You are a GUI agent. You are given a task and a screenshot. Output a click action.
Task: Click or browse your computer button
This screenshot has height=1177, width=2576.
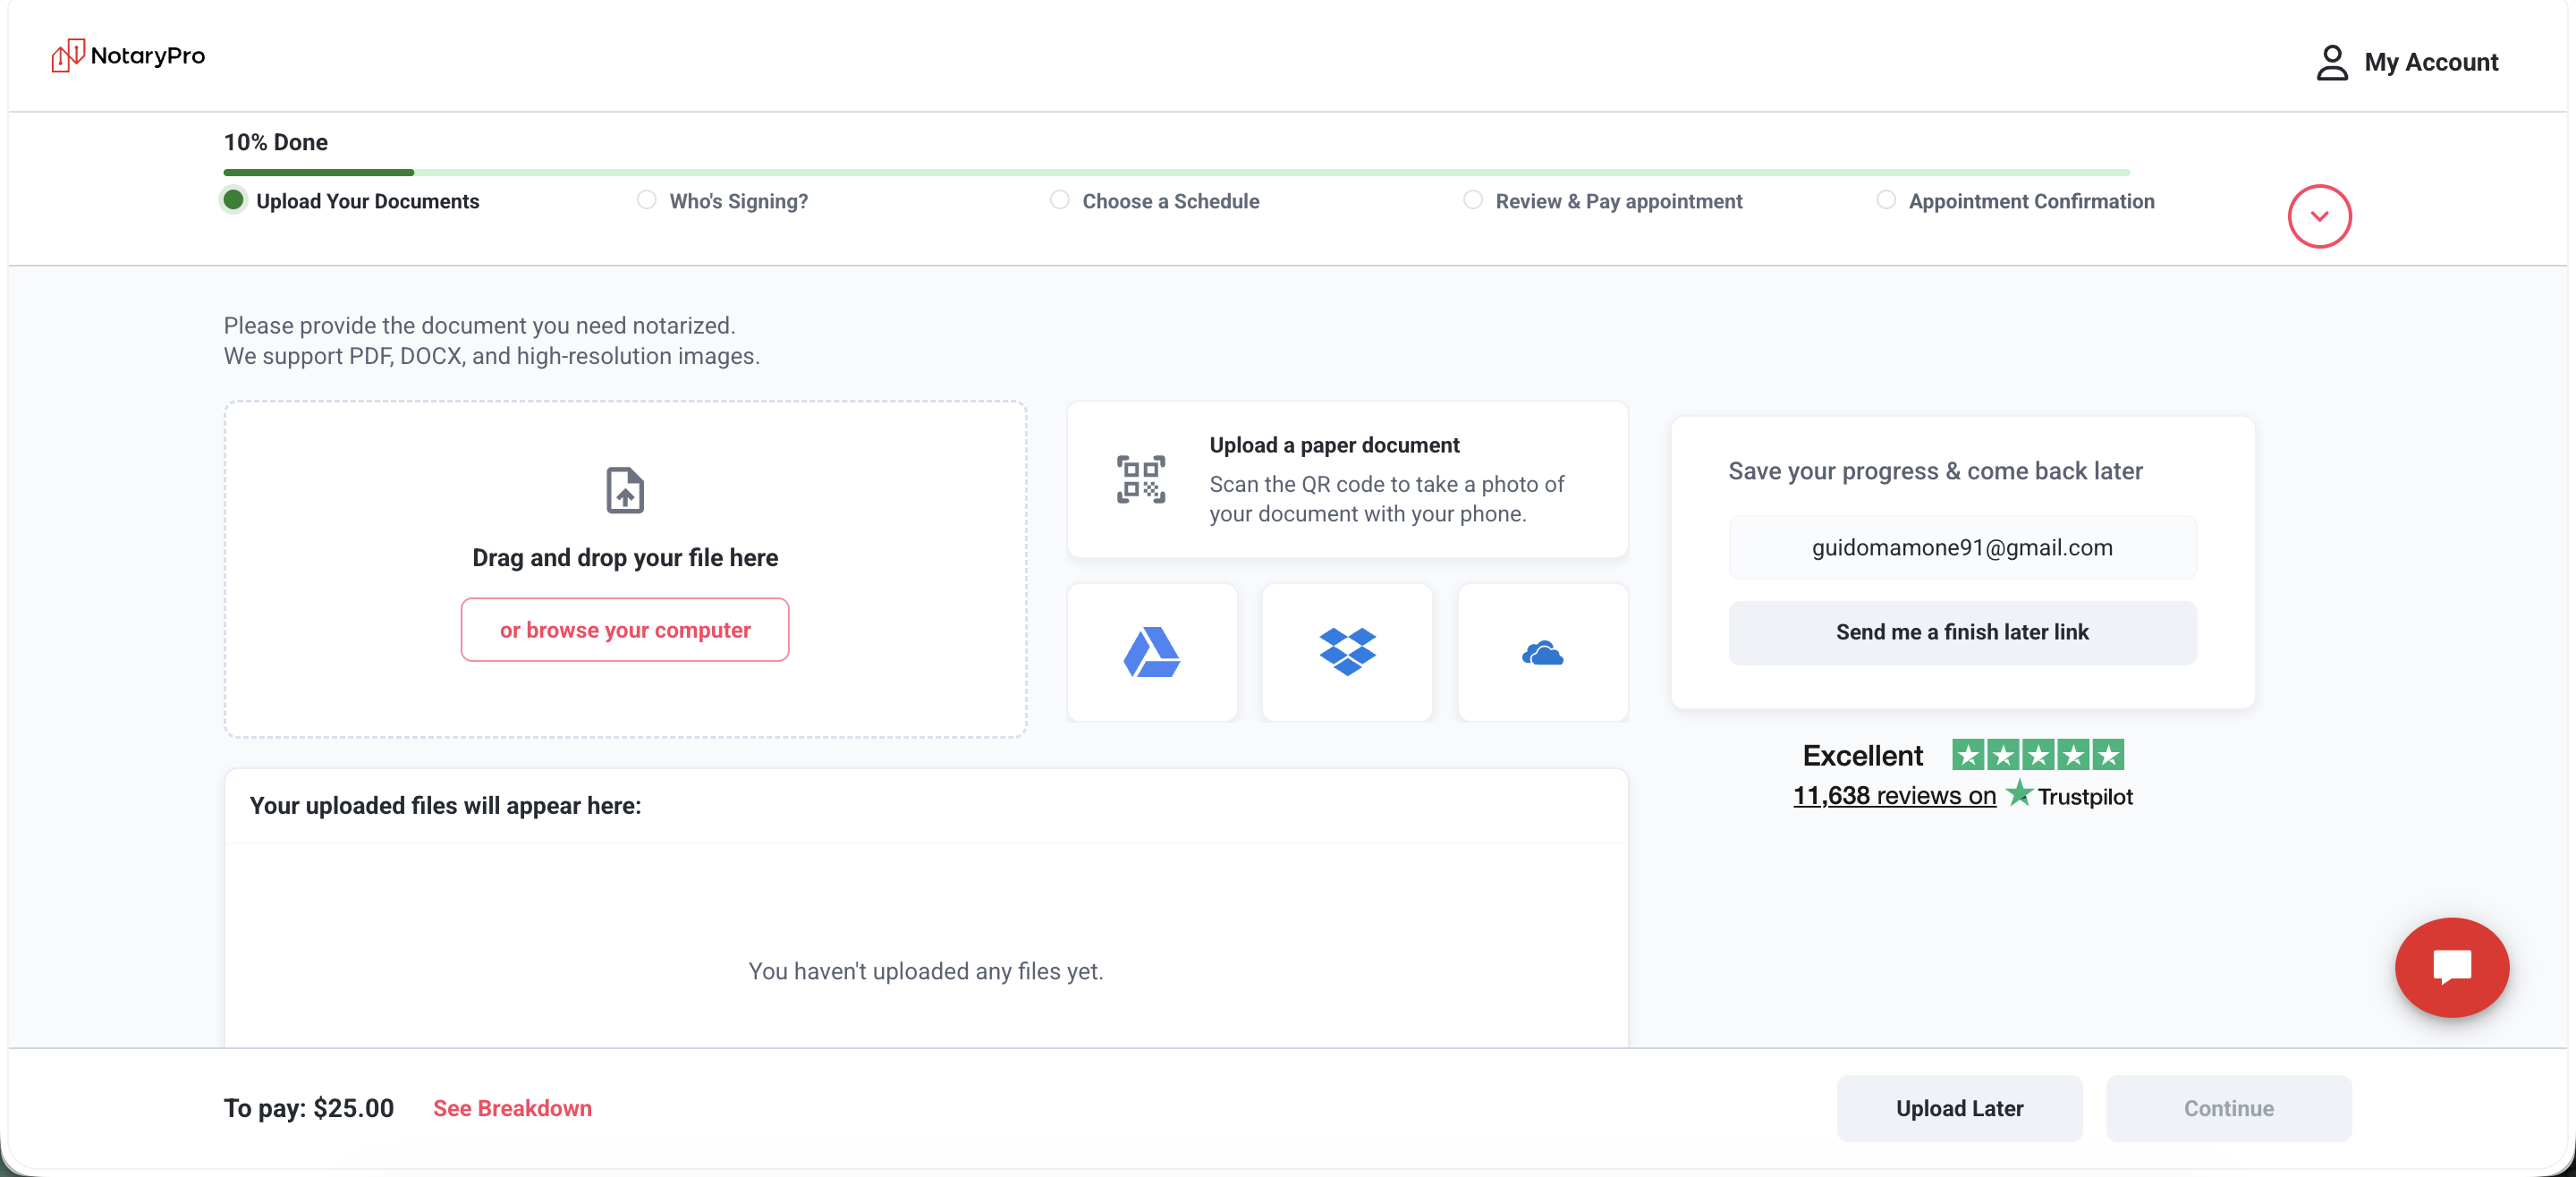[625, 630]
